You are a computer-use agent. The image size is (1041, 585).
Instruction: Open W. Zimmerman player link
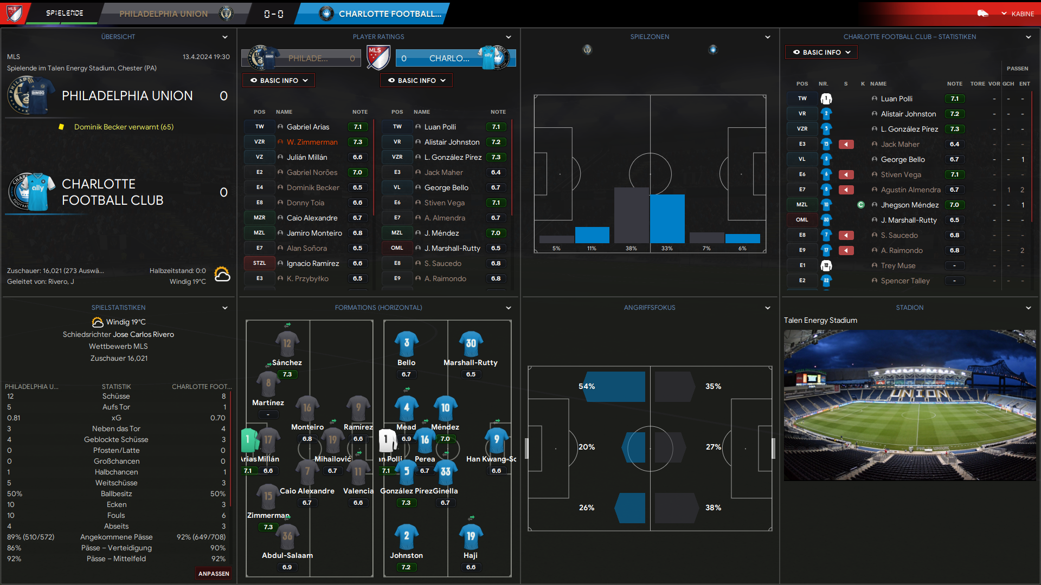(x=312, y=142)
